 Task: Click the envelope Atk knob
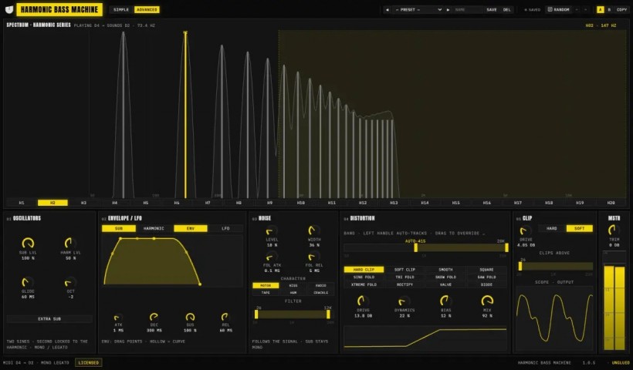[x=118, y=318]
